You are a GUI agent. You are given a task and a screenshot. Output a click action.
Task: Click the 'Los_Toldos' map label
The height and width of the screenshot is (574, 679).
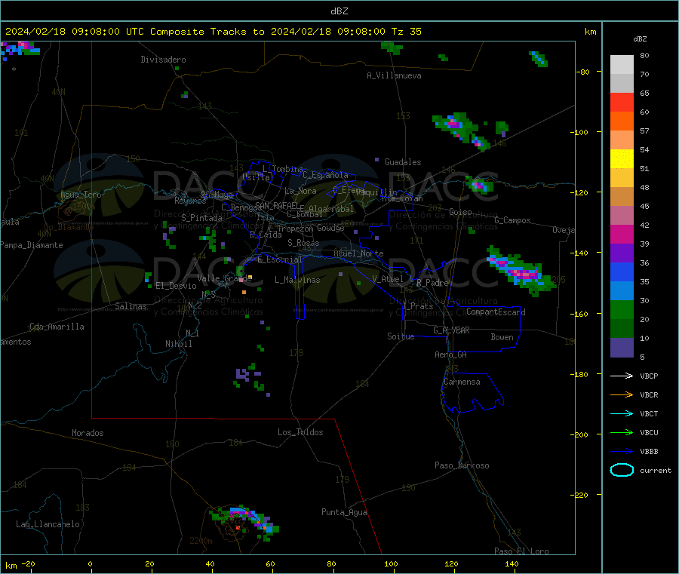click(300, 432)
